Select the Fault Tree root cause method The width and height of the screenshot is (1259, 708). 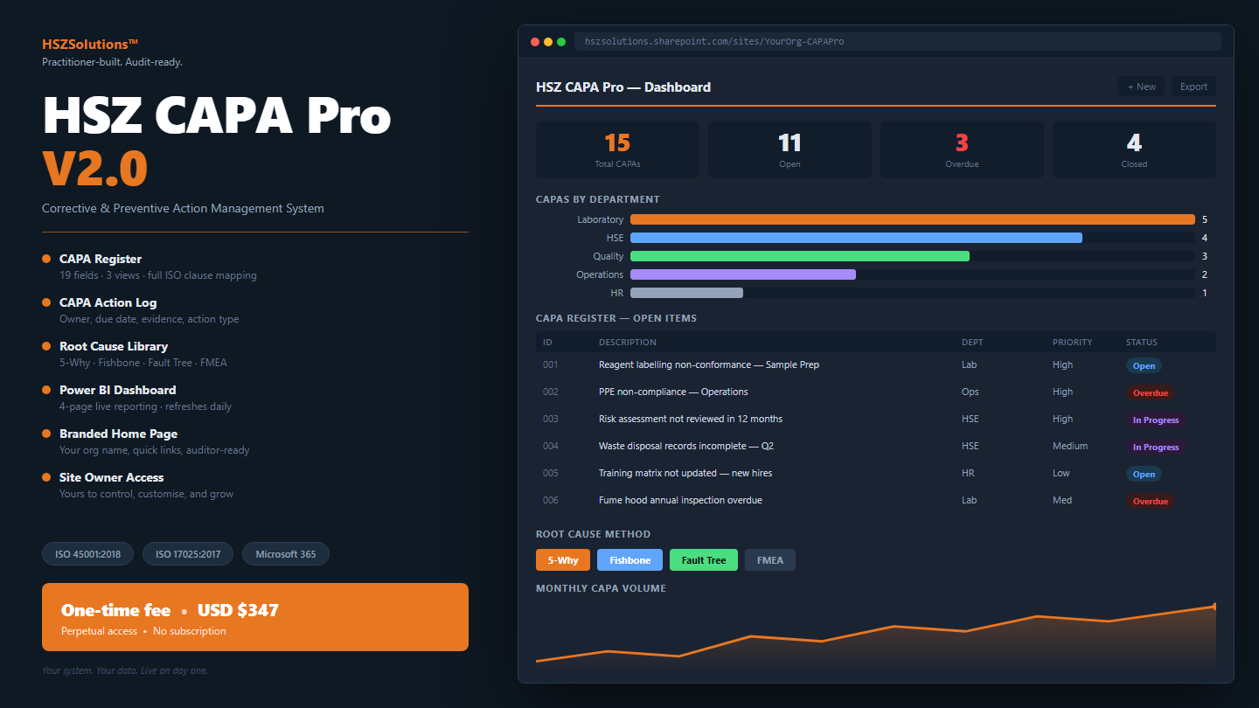[704, 560]
